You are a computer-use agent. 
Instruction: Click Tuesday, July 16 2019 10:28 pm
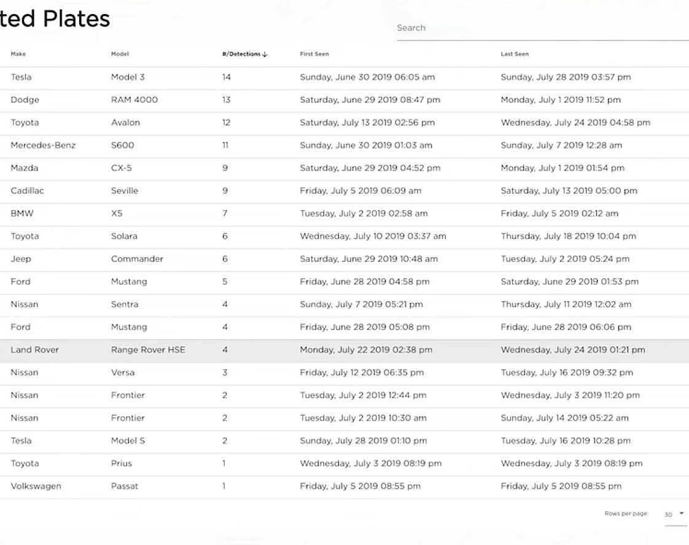[566, 441]
